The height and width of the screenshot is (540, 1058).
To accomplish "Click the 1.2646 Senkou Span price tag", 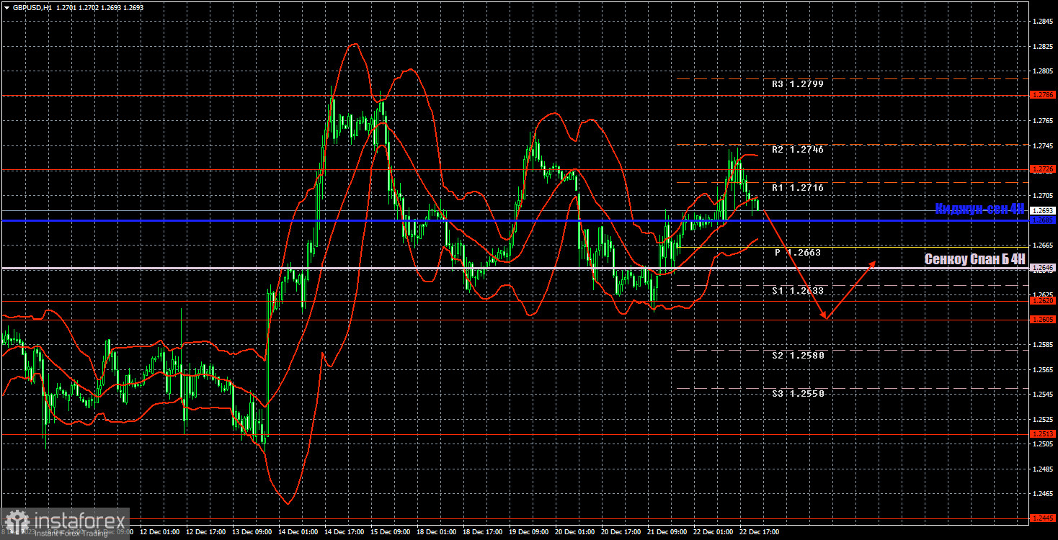I will [x=1043, y=268].
